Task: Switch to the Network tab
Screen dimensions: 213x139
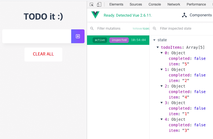Action: [174, 4]
